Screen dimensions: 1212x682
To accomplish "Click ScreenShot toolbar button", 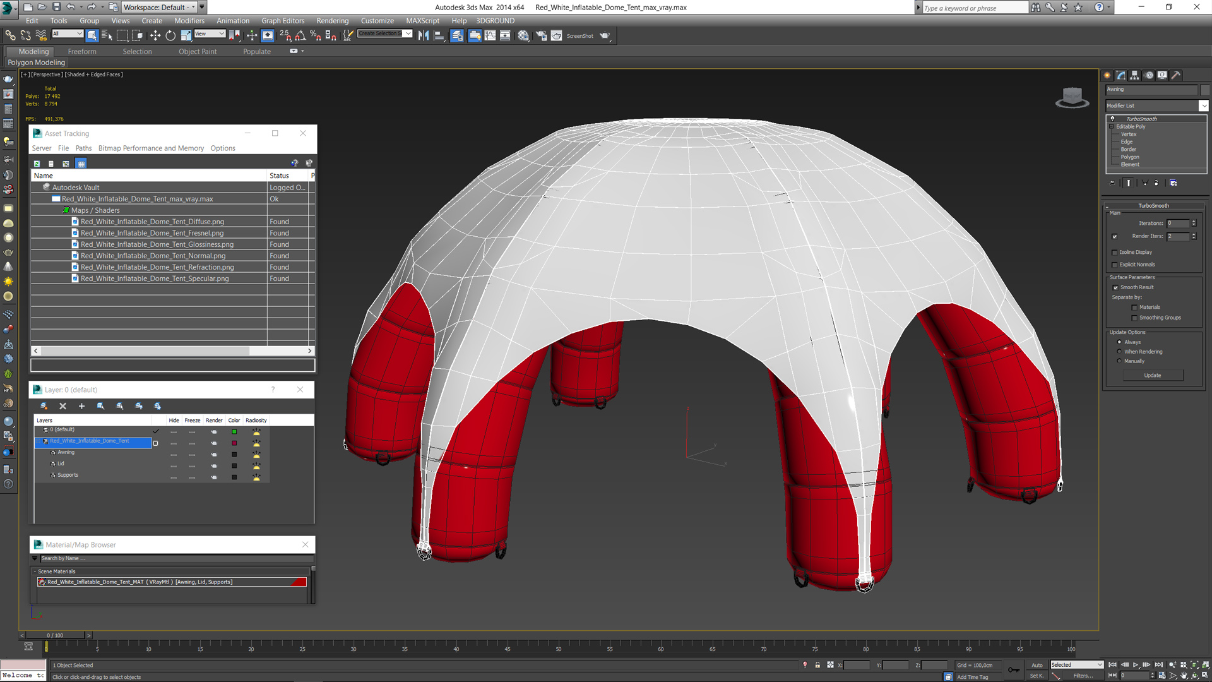I will pyautogui.click(x=579, y=36).
